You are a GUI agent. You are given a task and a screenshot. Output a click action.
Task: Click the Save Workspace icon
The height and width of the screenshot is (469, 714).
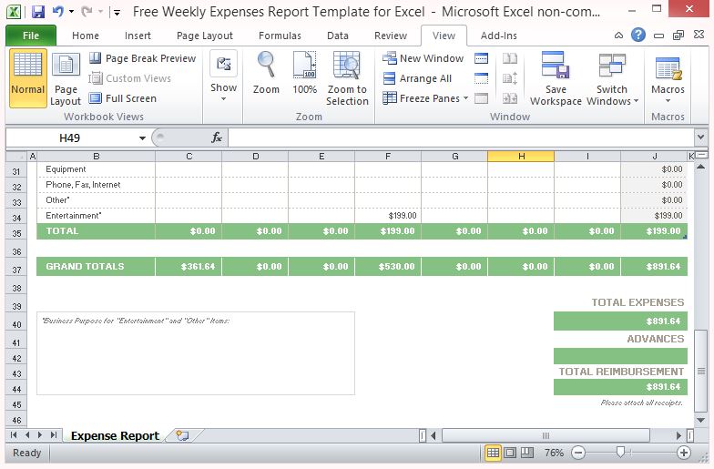click(556, 78)
